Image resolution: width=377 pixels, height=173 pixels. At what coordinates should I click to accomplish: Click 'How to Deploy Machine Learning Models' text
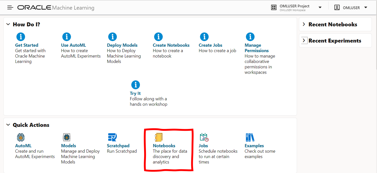pyautogui.click(x=124, y=56)
